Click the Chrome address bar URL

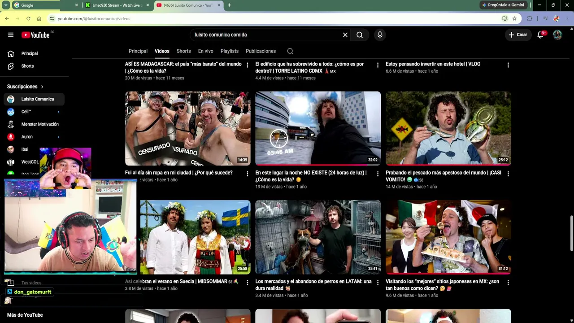pyautogui.click(x=94, y=18)
